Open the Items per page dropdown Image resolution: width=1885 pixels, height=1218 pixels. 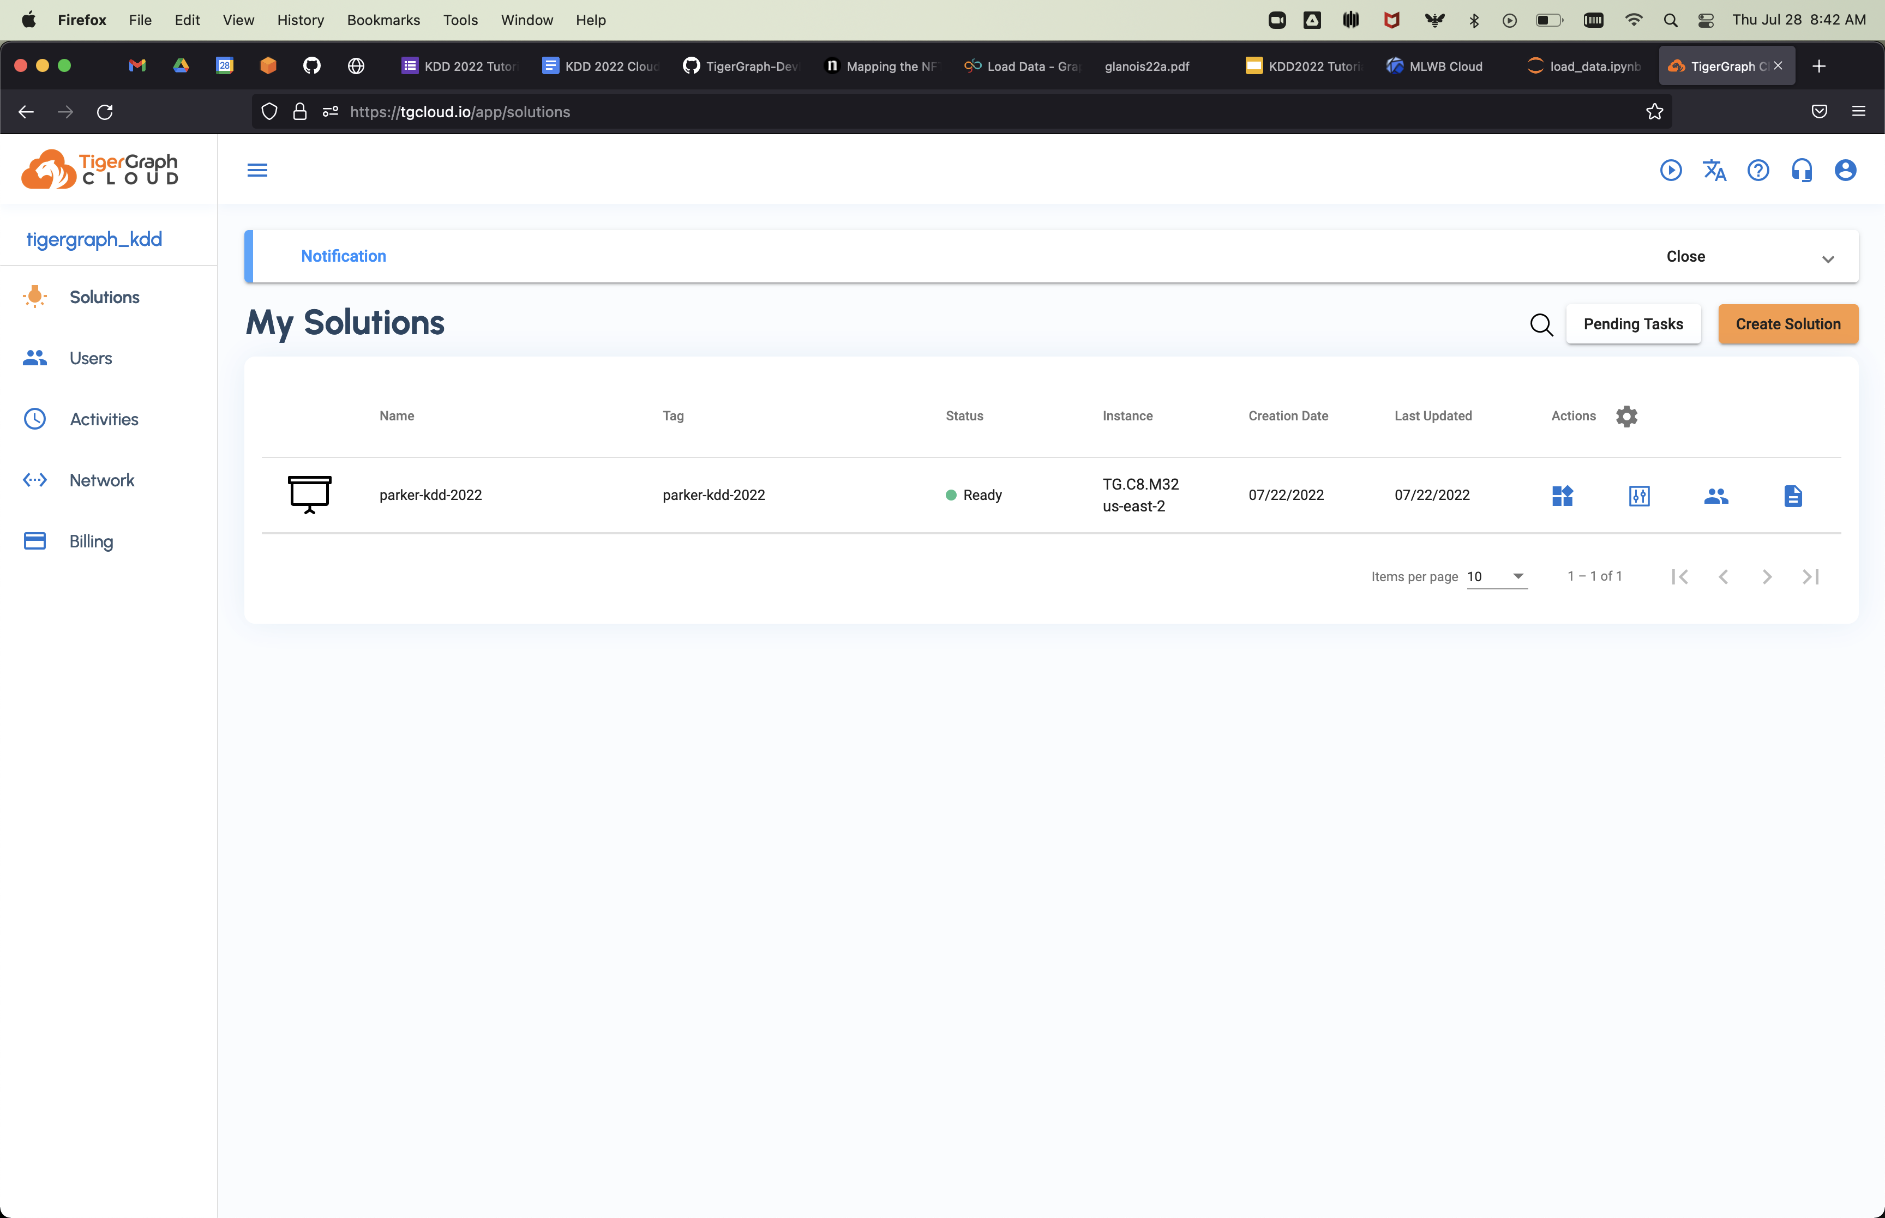point(1496,577)
